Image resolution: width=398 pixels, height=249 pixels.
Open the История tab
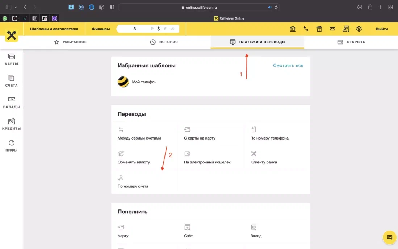click(164, 42)
